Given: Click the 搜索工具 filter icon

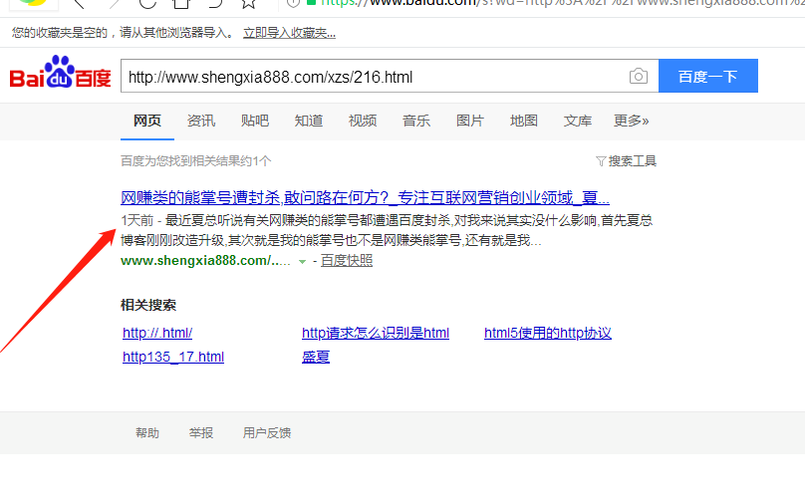Looking at the screenshot, I should click(x=600, y=161).
